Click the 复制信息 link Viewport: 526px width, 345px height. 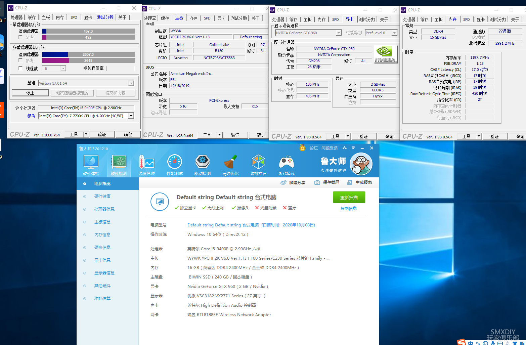coord(349,208)
